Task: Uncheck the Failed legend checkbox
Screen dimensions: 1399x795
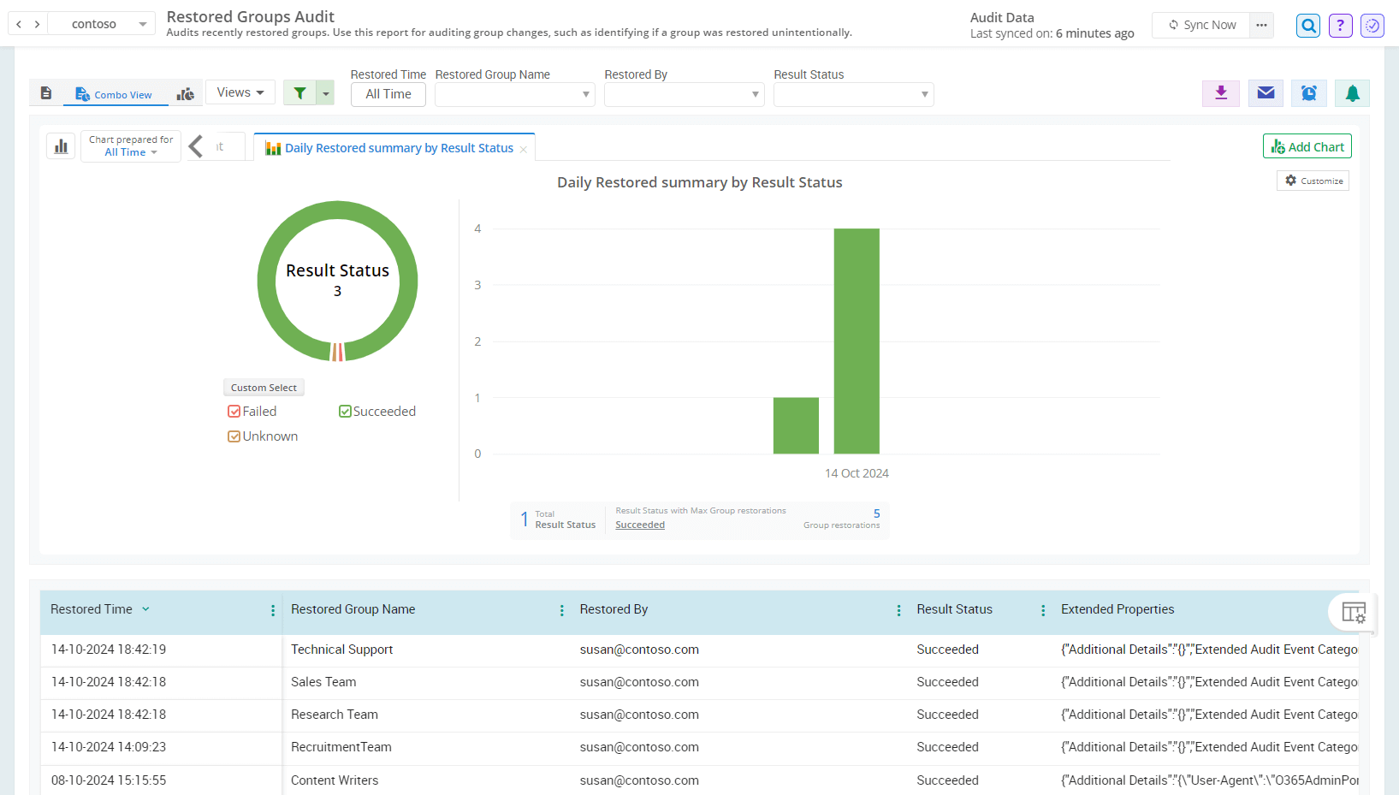Action: click(234, 412)
